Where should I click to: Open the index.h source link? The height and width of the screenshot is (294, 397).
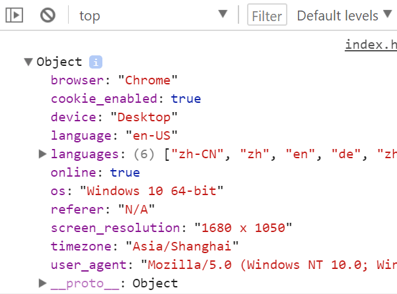pyautogui.click(x=371, y=45)
